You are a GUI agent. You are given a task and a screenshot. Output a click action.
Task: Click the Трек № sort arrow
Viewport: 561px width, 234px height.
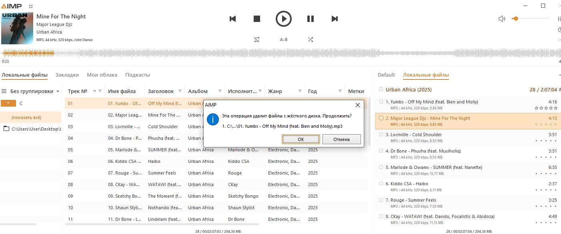point(94,91)
